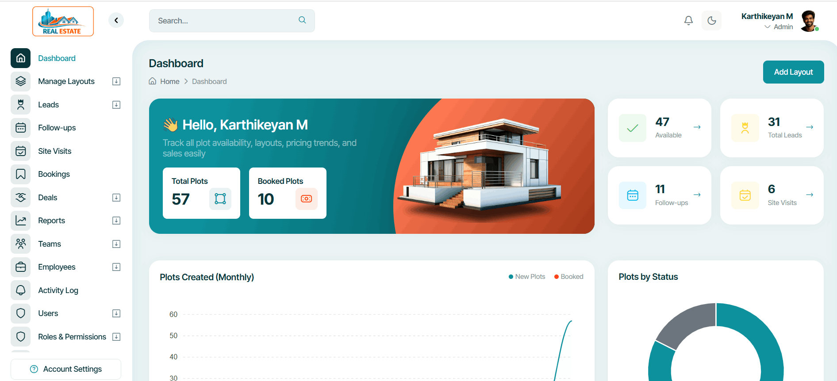Click the Follow-ups calendar icon in sidebar
This screenshot has height=381, width=837.
(x=21, y=128)
